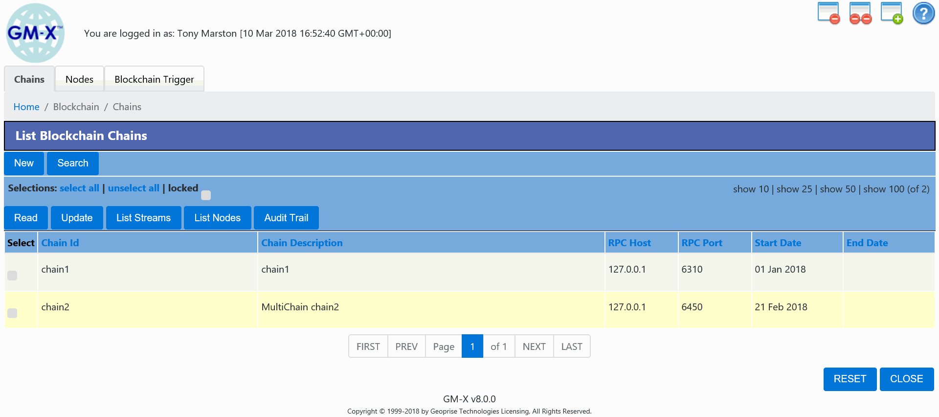
Task: Click the window icon with two red minuses
Action: pyautogui.click(x=860, y=13)
